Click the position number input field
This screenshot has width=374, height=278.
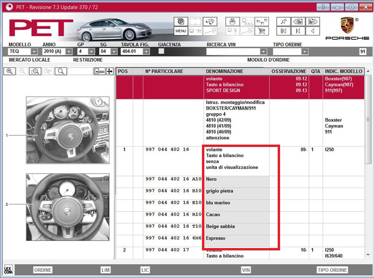point(80,71)
